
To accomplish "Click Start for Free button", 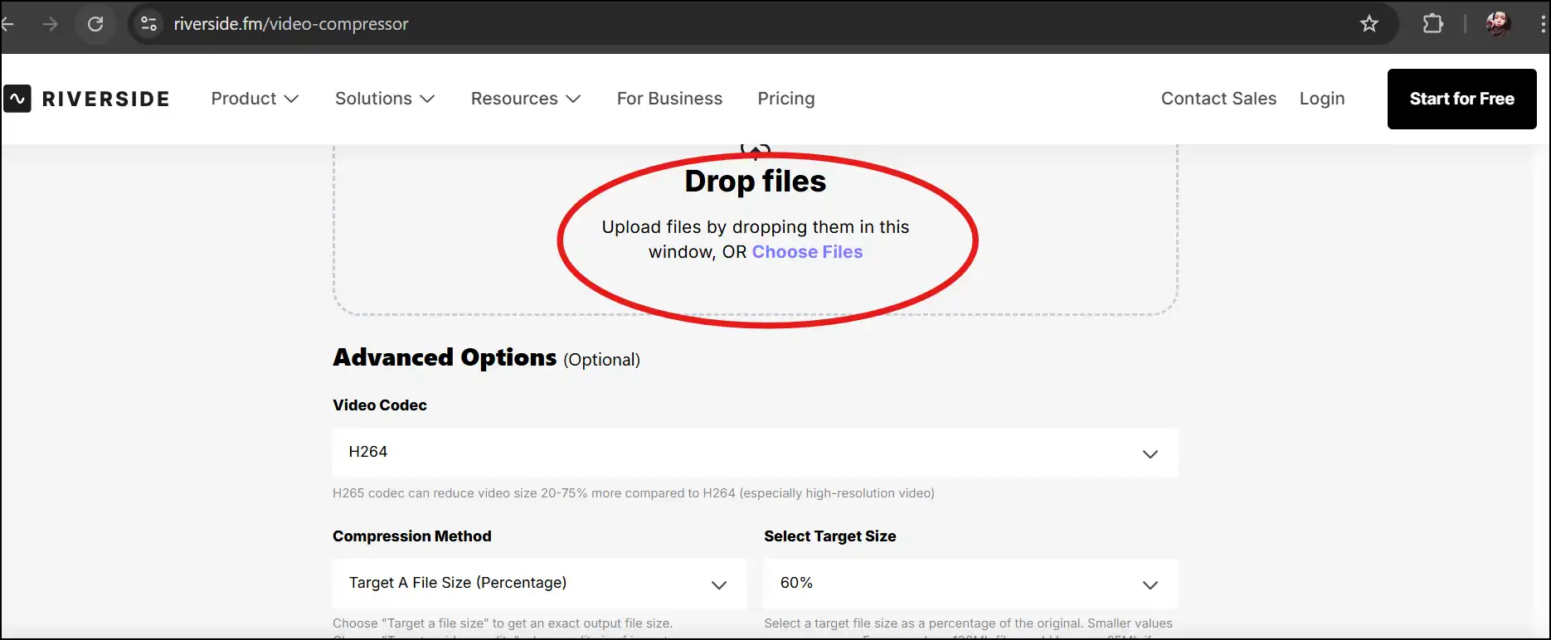I will click(1461, 99).
